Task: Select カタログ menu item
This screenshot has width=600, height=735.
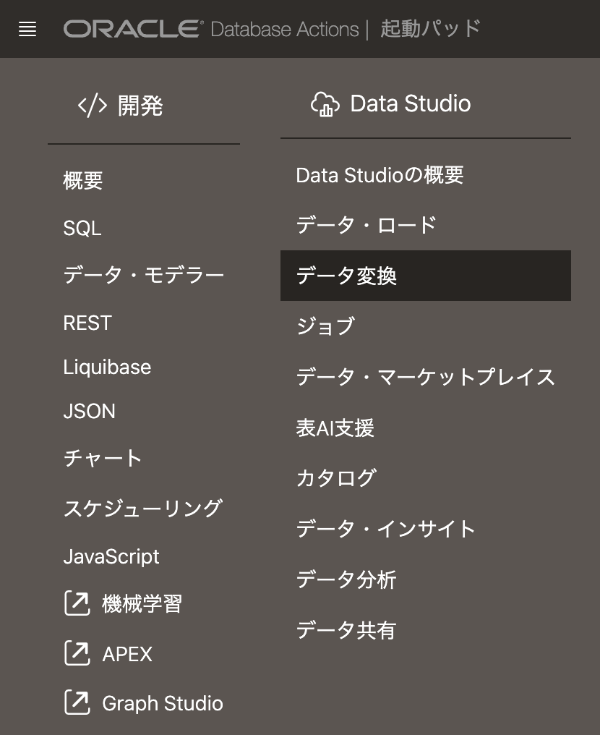Action: pos(336,478)
